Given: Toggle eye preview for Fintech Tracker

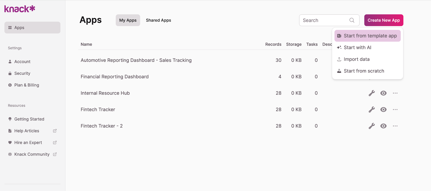Looking at the screenshot, I should 383,110.
